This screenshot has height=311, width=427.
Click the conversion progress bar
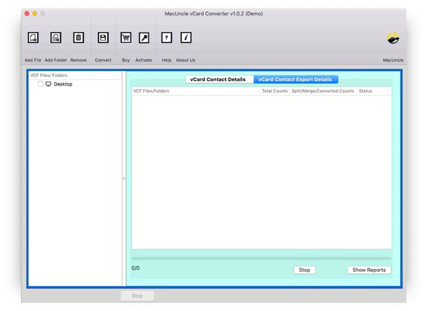point(261,258)
